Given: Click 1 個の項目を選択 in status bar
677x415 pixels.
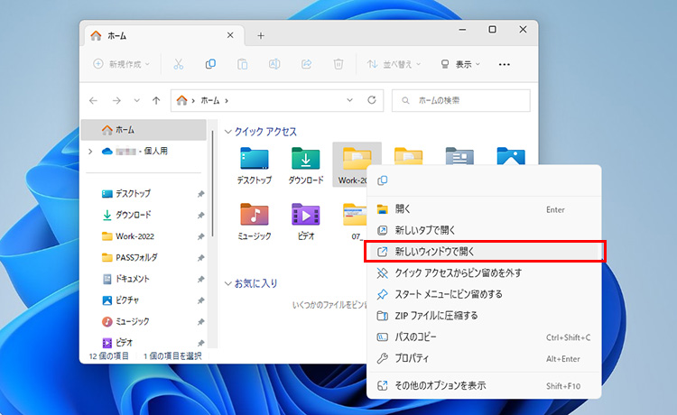Looking at the screenshot, I should 172,355.
